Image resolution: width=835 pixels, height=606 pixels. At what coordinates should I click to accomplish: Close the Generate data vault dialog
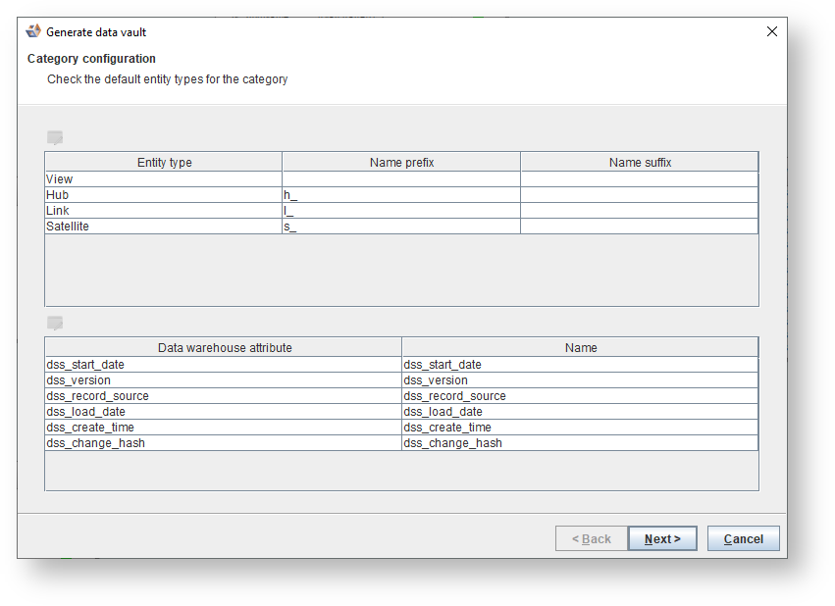tap(771, 31)
